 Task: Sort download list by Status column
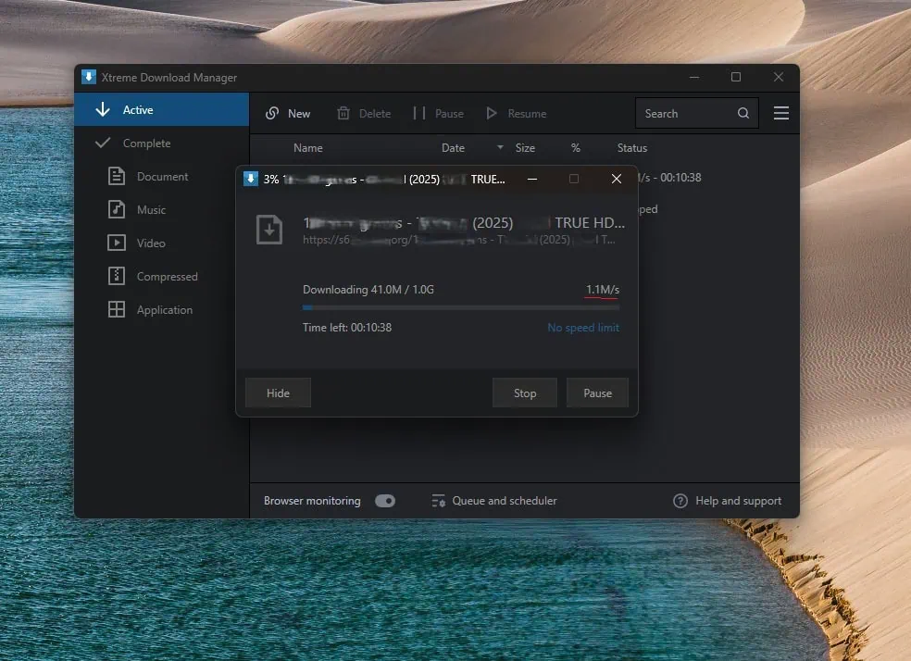click(x=632, y=148)
